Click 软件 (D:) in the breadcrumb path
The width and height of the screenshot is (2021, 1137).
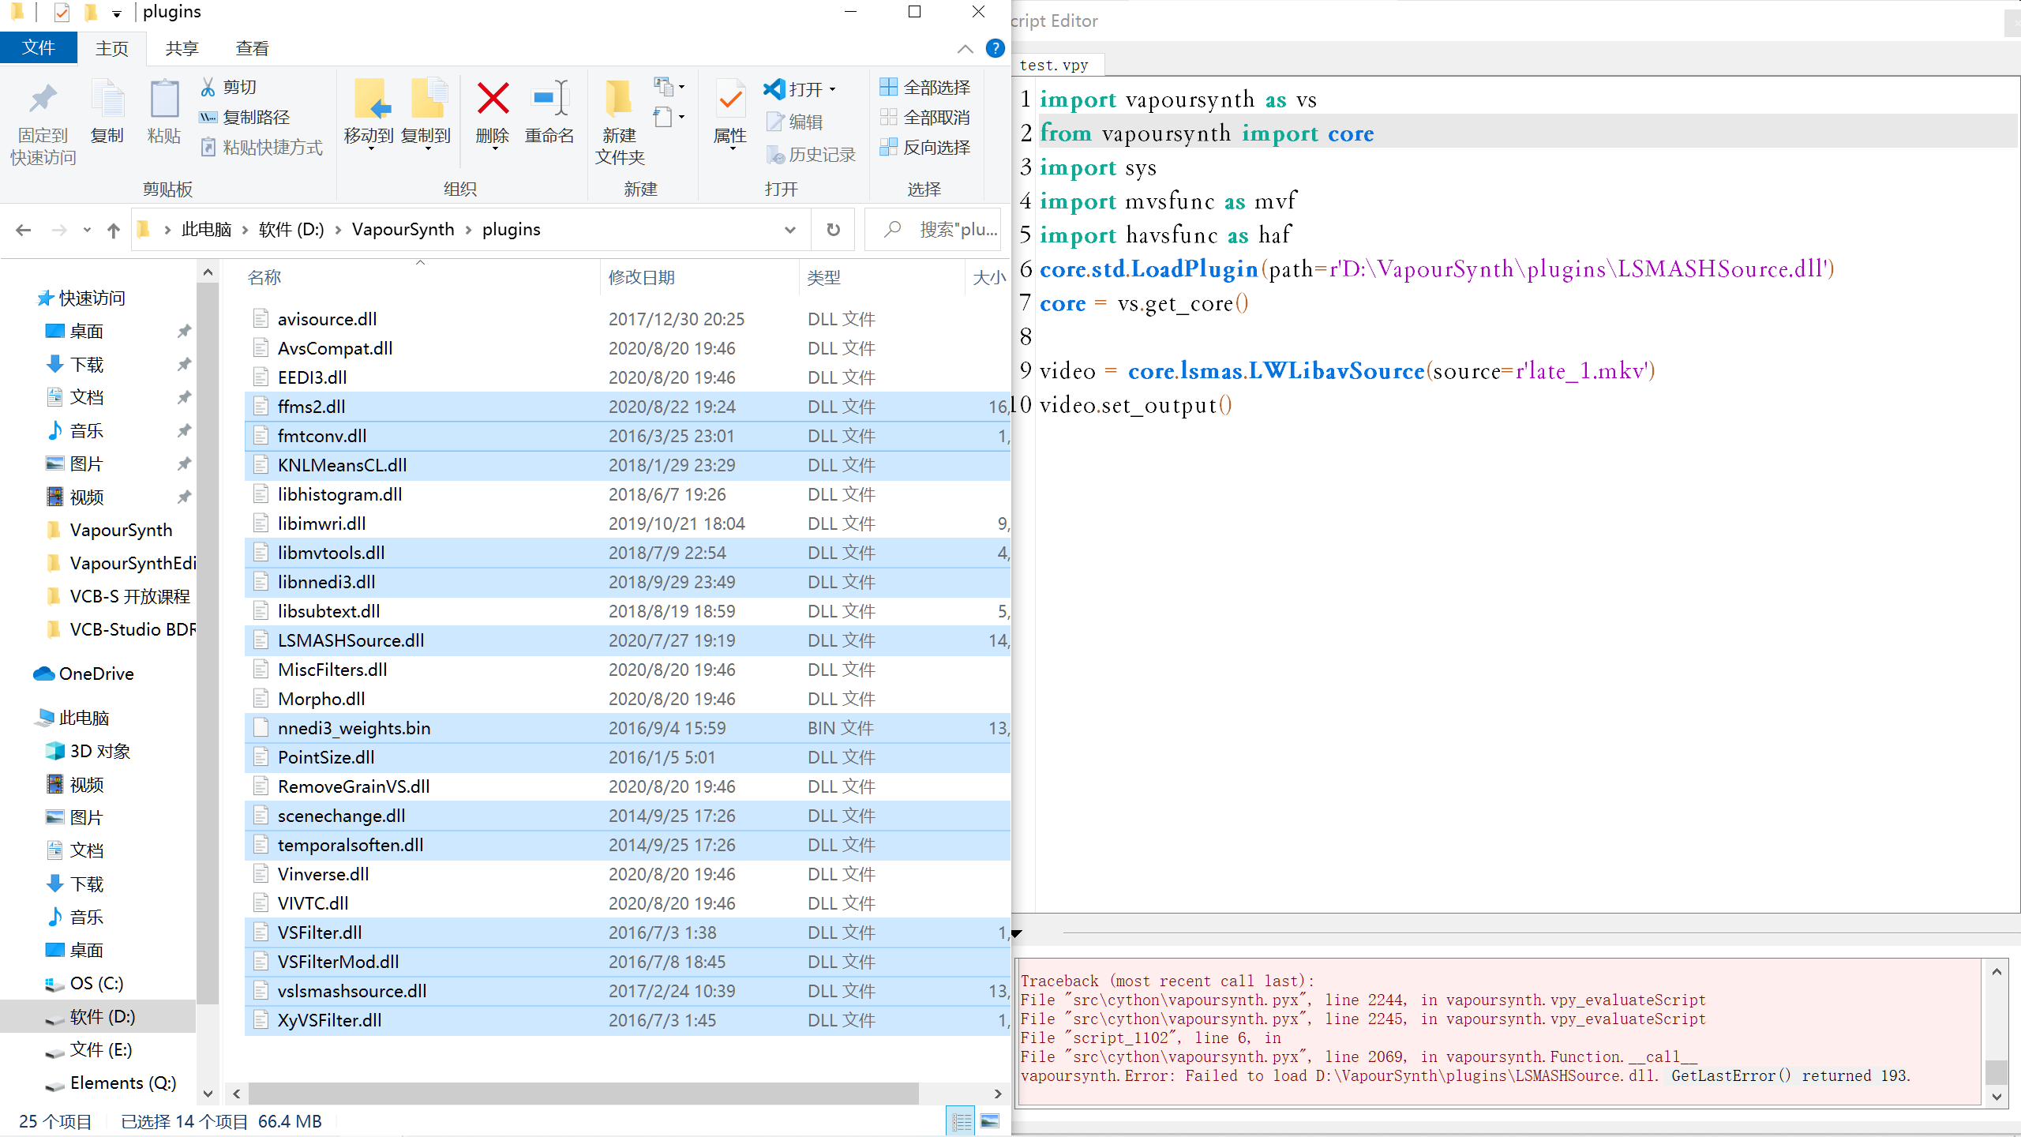coord(291,230)
